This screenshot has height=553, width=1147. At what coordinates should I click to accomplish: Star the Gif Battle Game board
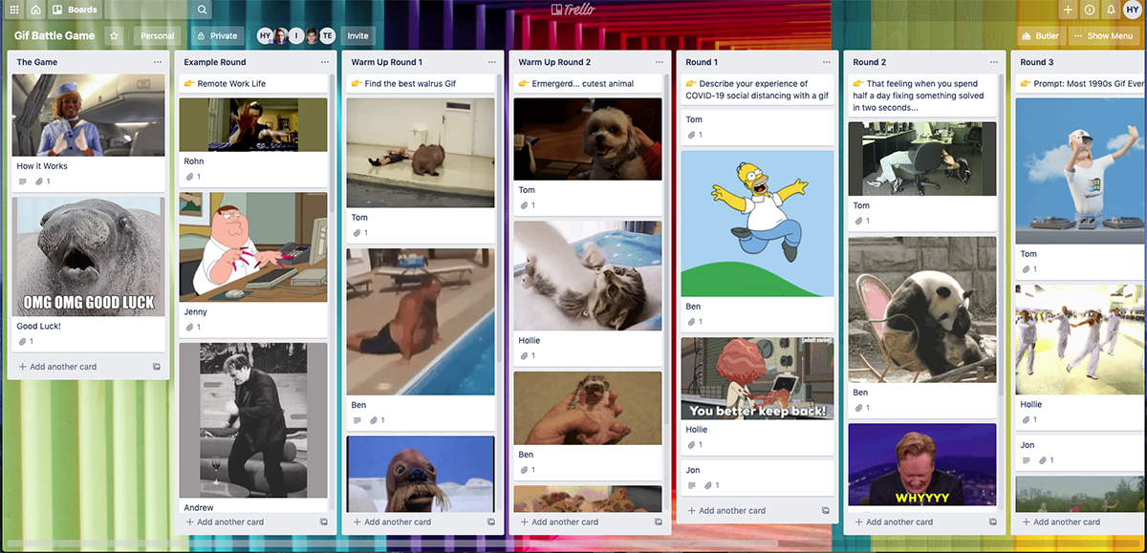[x=114, y=35]
